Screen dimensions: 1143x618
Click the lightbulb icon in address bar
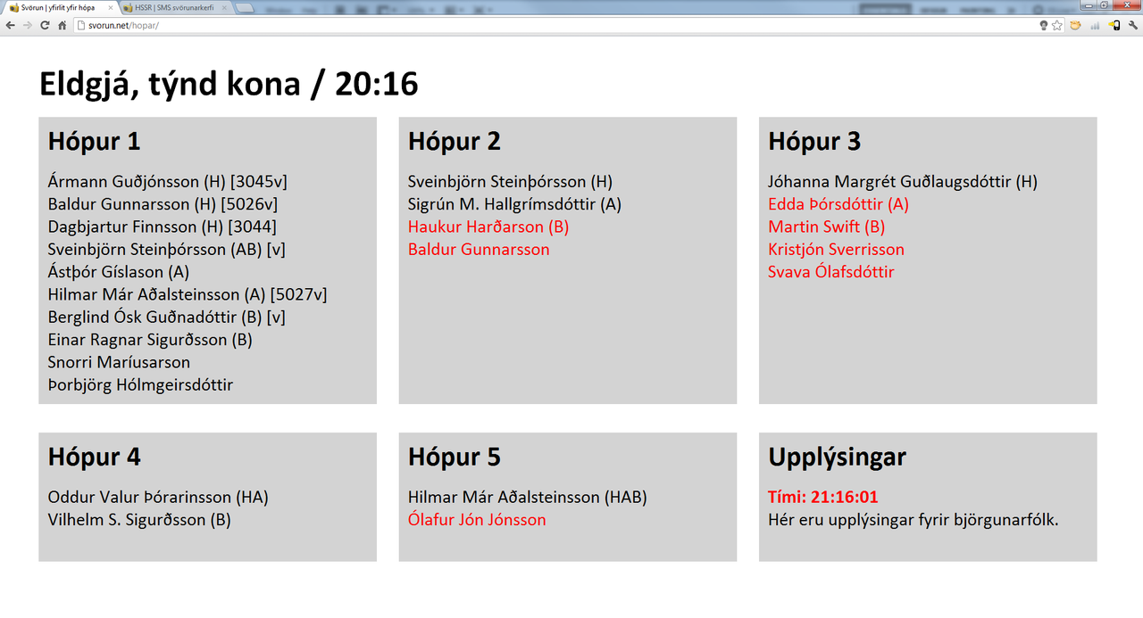tap(1043, 25)
